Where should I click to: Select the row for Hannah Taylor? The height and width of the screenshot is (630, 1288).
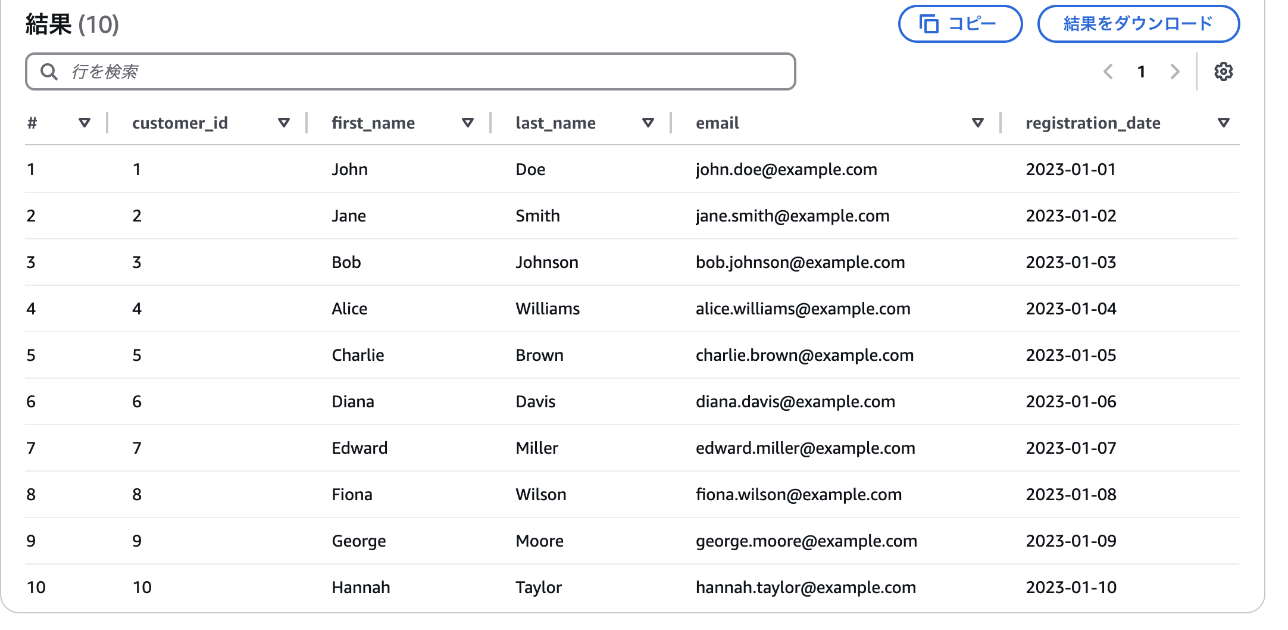[632, 587]
